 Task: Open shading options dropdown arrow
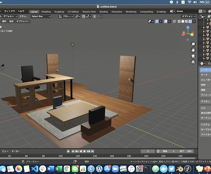coord(194,22)
